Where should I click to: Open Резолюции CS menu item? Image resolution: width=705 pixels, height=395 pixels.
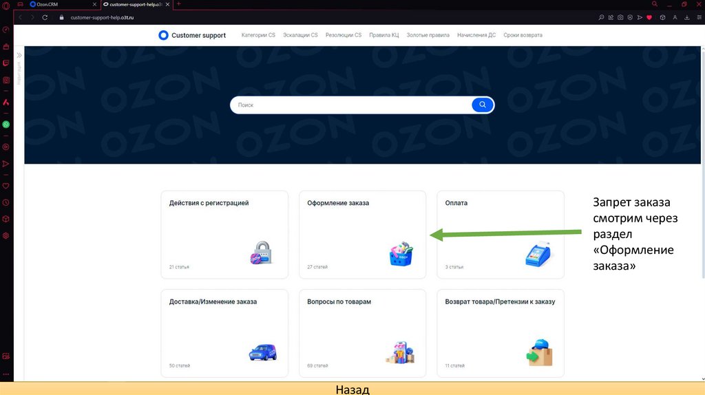tap(344, 35)
